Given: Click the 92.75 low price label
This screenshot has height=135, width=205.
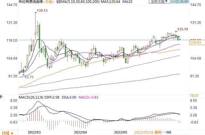Looking at the screenshot, I should coord(30,77).
